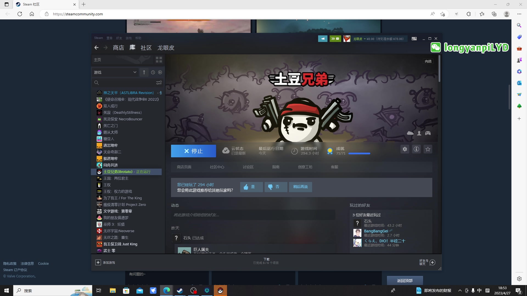Collapse the games list with up arrow
Screen dimensions: 527x296
144,72
